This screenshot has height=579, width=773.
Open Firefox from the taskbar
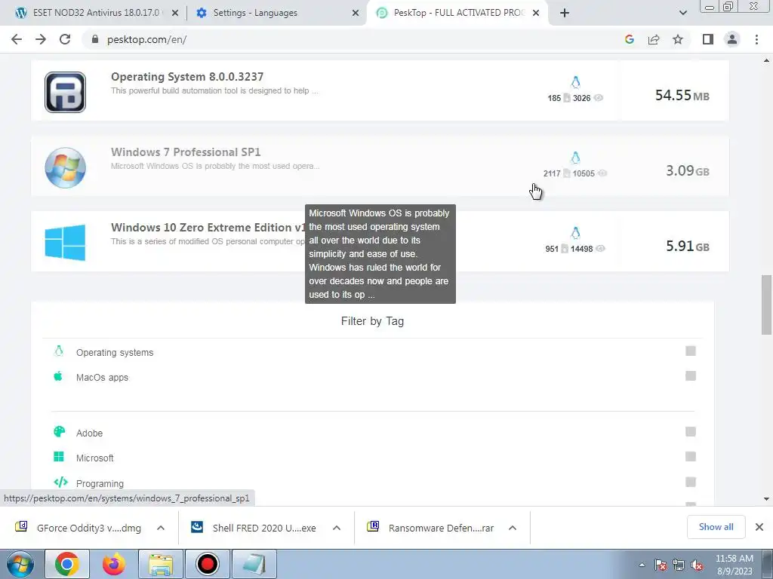[x=114, y=564]
